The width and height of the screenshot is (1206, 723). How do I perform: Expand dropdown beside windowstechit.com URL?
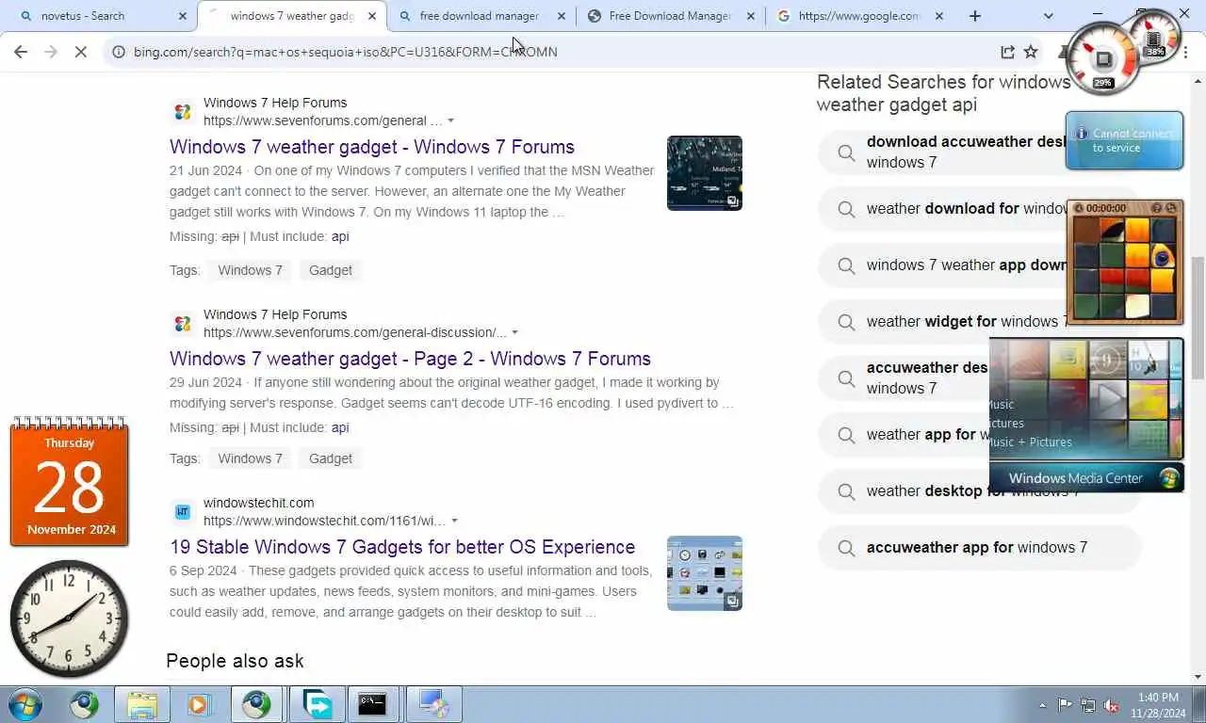[x=454, y=521]
